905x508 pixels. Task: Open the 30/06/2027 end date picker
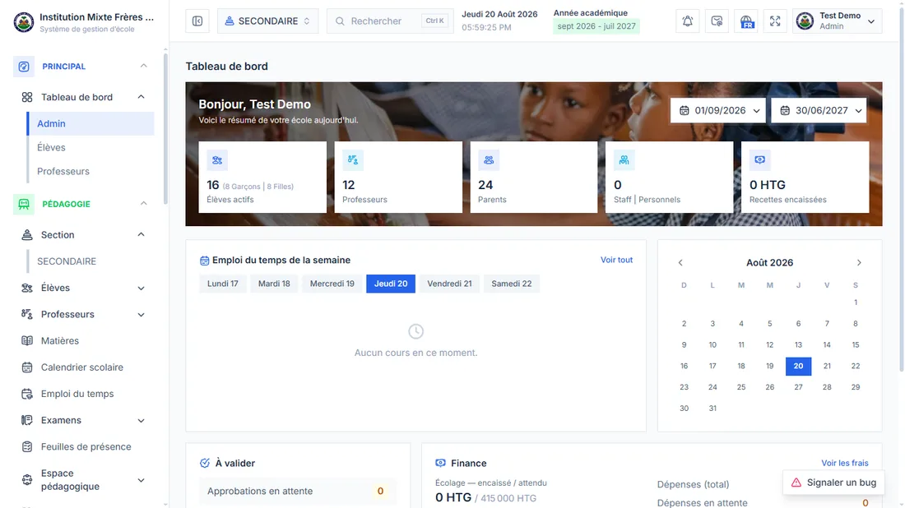(819, 111)
